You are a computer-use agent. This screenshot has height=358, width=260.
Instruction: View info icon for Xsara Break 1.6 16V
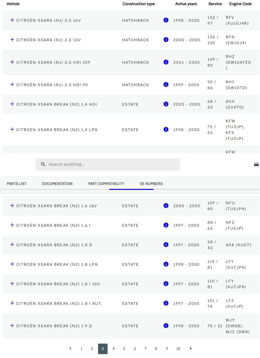click(x=166, y=206)
